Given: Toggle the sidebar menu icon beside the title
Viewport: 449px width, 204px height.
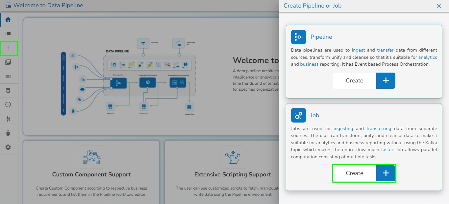Looking at the screenshot, I should 8,5.
